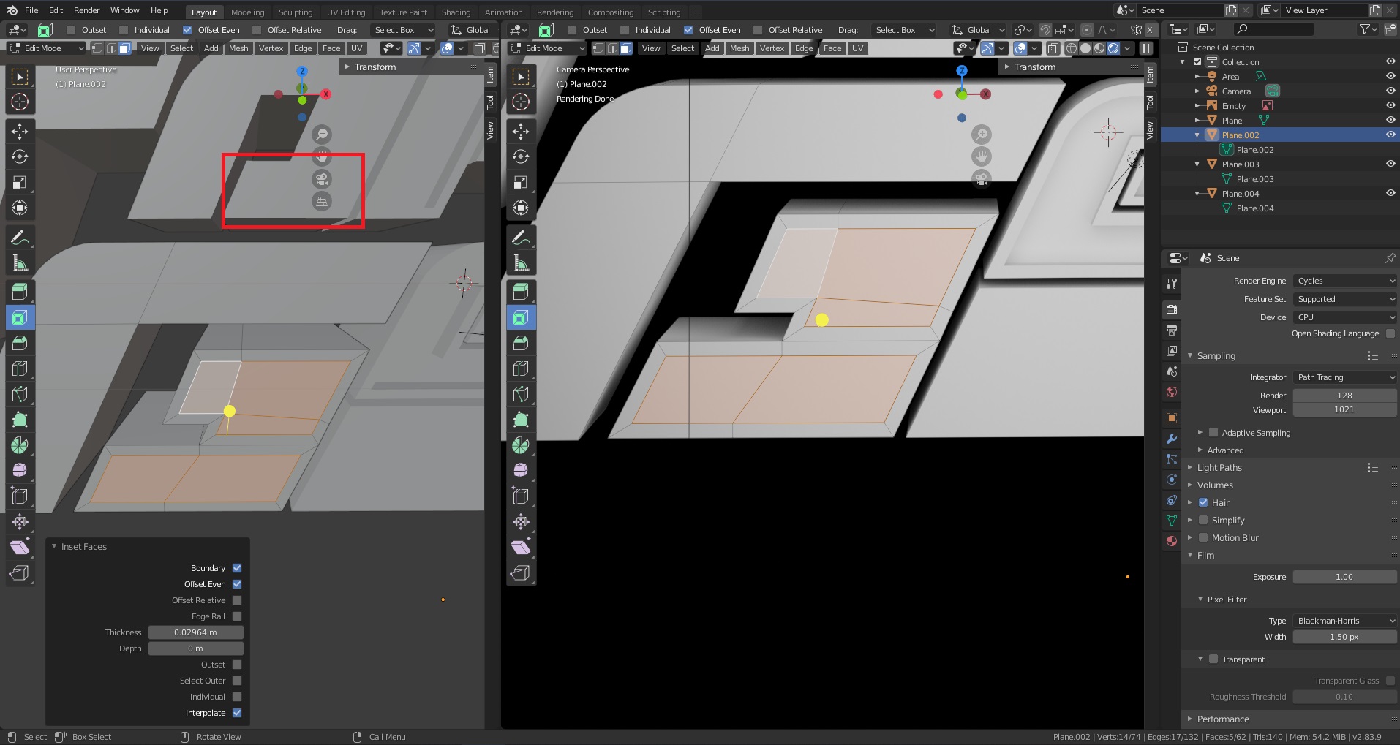Activate the Spin tool in left viewport
1400x745 pixels.
pyautogui.click(x=20, y=445)
